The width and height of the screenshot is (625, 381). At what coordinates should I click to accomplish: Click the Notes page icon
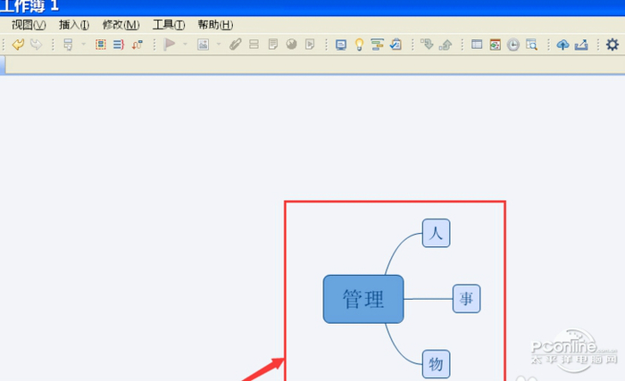(272, 45)
